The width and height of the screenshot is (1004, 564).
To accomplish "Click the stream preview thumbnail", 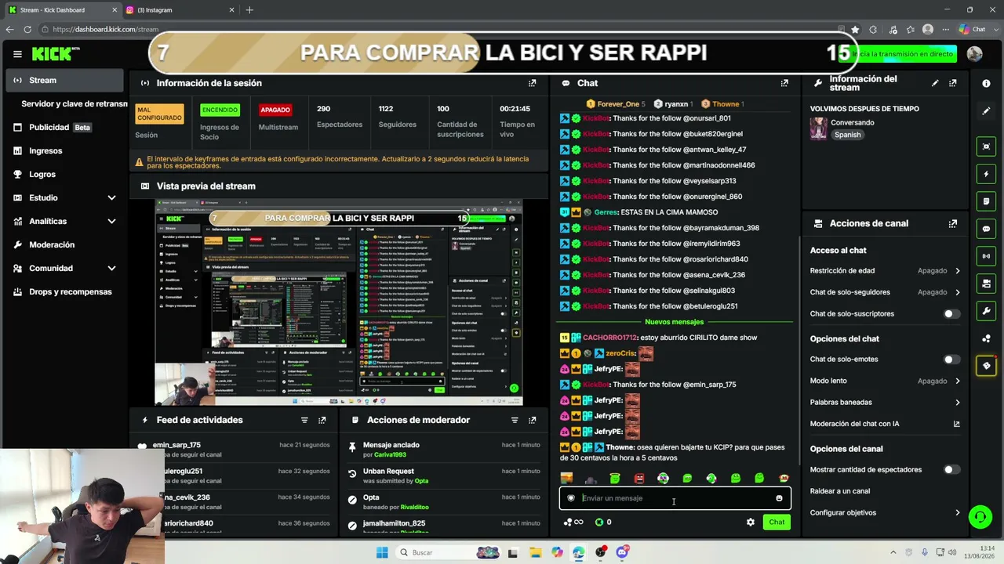I will pos(339,302).
